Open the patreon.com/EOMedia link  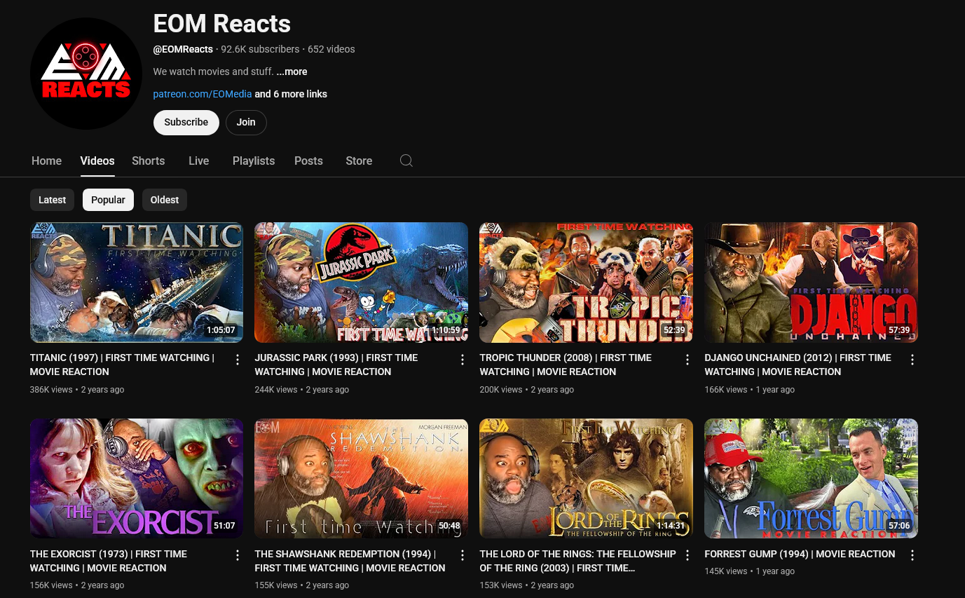[203, 94]
